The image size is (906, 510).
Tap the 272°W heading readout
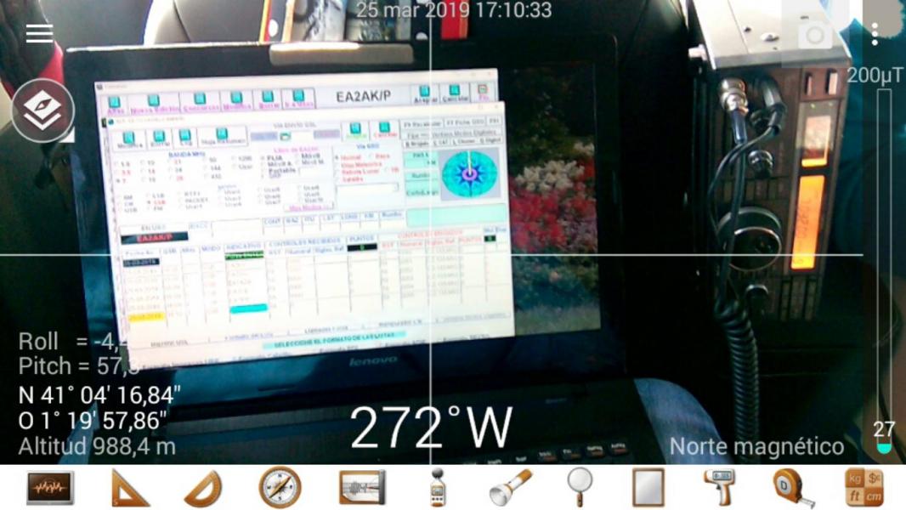coord(431,428)
